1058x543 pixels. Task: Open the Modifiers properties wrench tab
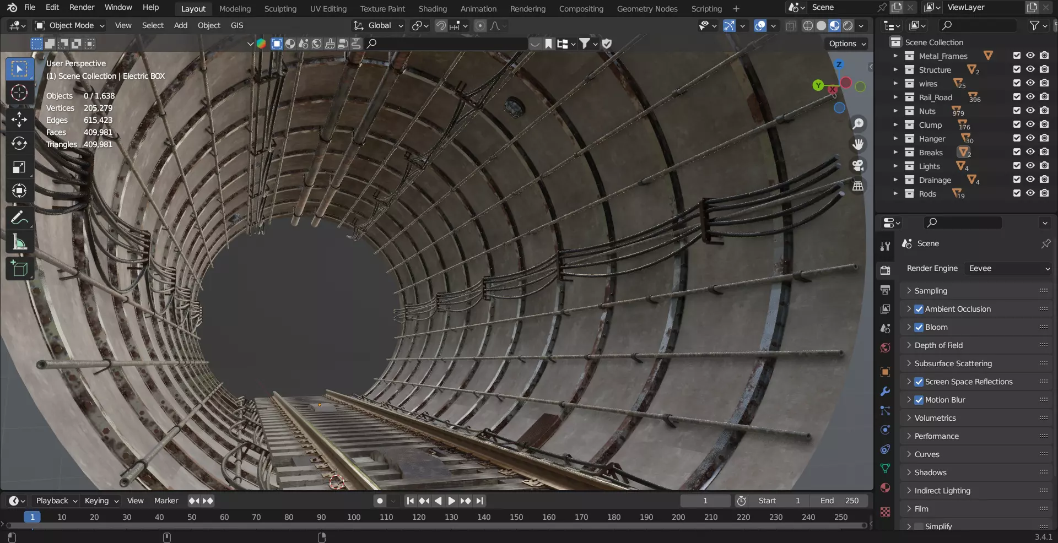885,391
